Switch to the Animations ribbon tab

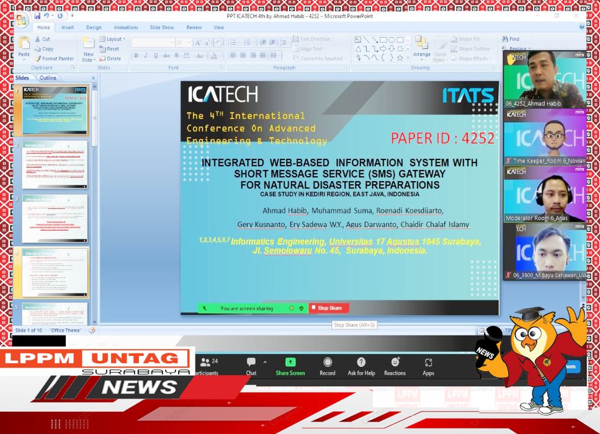click(x=126, y=27)
